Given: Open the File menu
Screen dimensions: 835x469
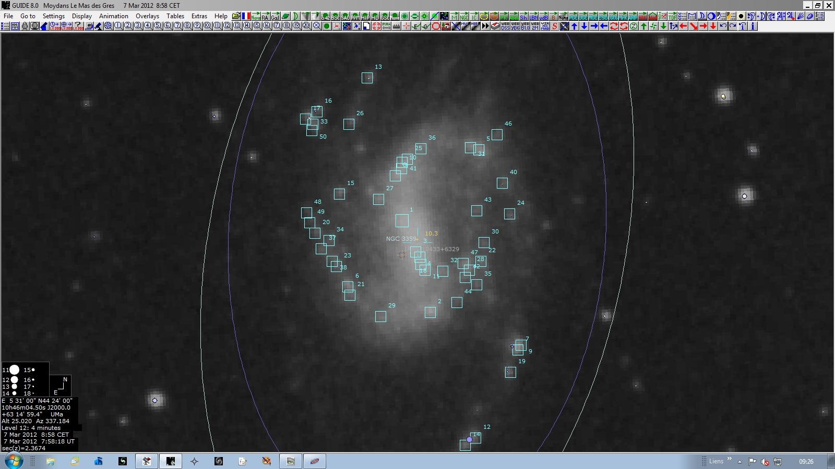Looking at the screenshot, I should pos(8,16).
